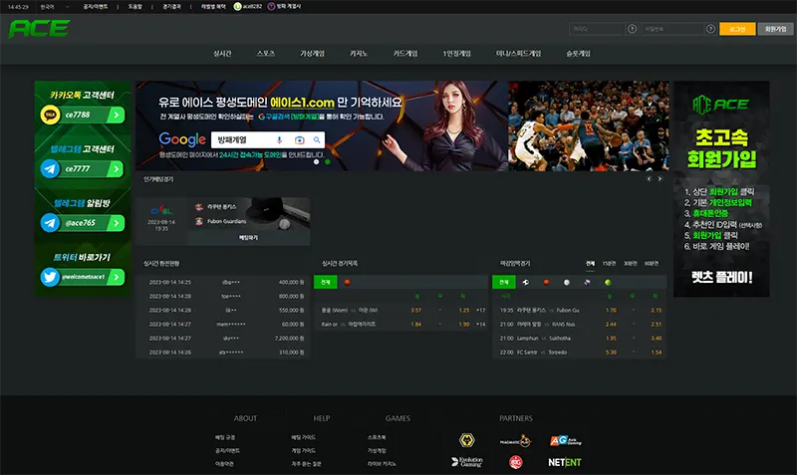Select the 60분전 time tab
797x475 pixels.
pos(652,263)
